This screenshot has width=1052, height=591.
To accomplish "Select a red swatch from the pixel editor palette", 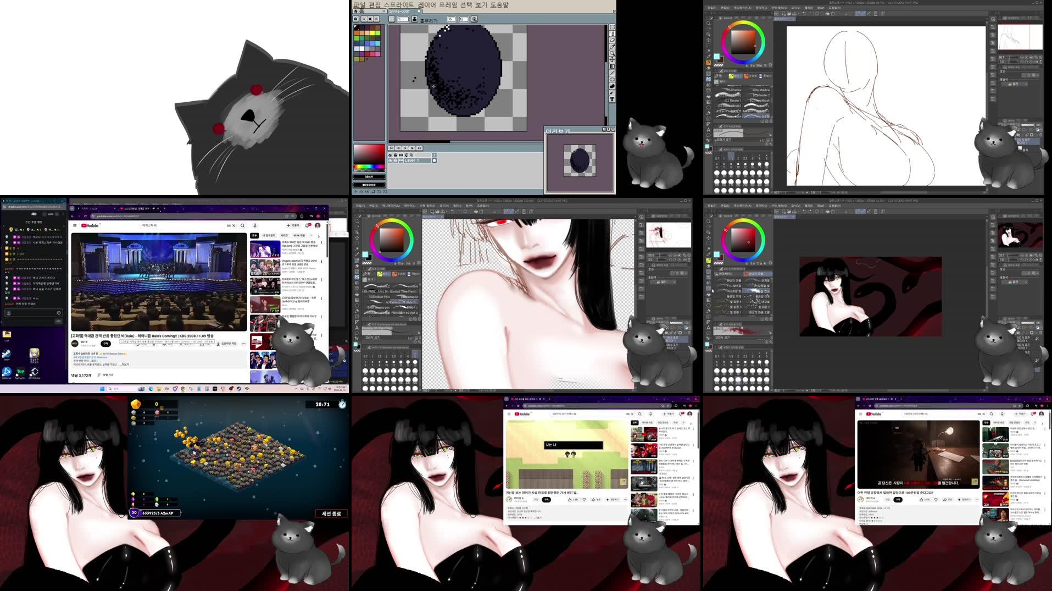I will 367,54.
